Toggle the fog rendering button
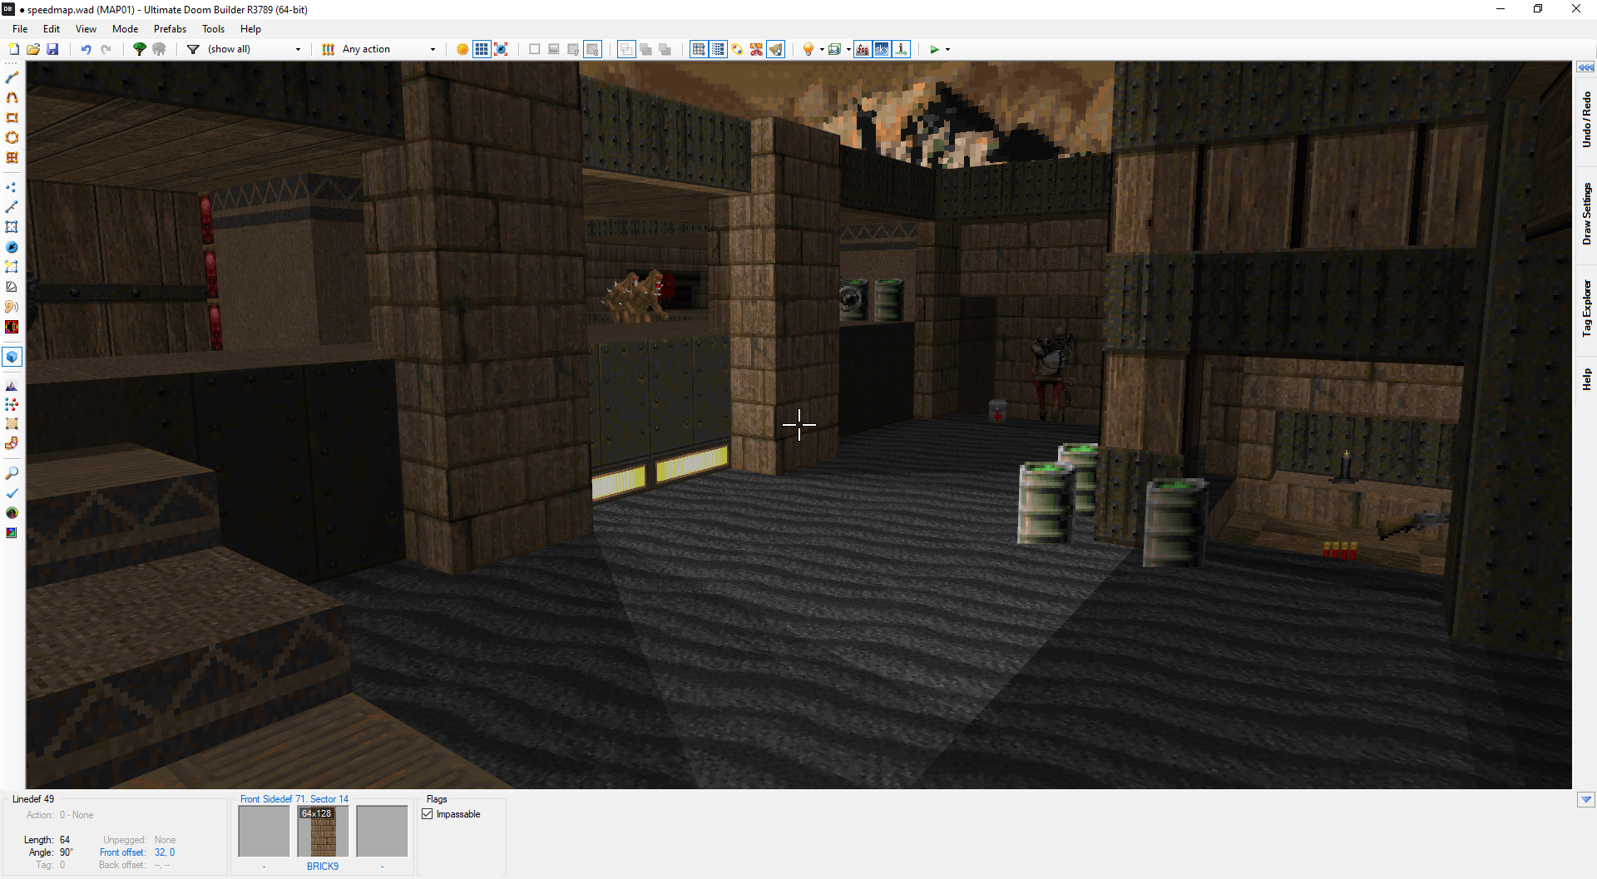 (863, 49)
